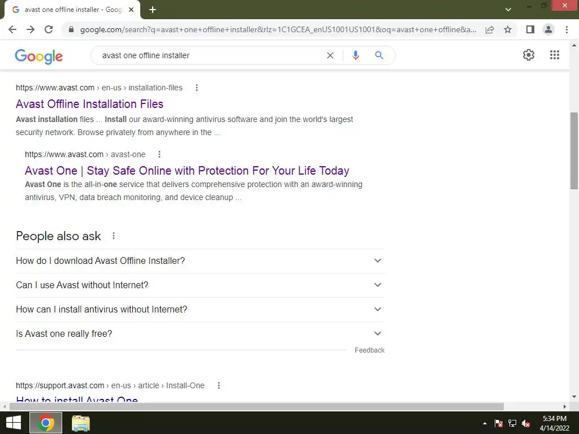Clear the search box text
579x434 pixels.
tap(330, 55)
